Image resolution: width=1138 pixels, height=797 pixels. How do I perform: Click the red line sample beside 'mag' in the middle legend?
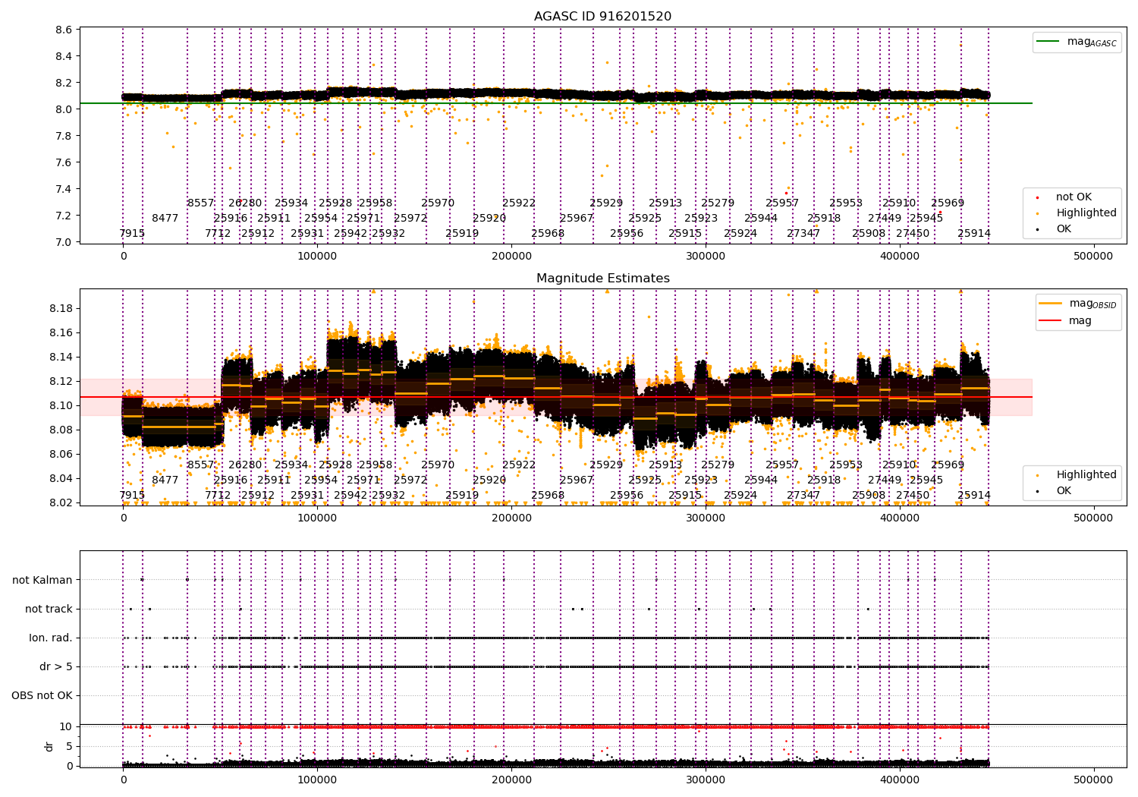1051,320
